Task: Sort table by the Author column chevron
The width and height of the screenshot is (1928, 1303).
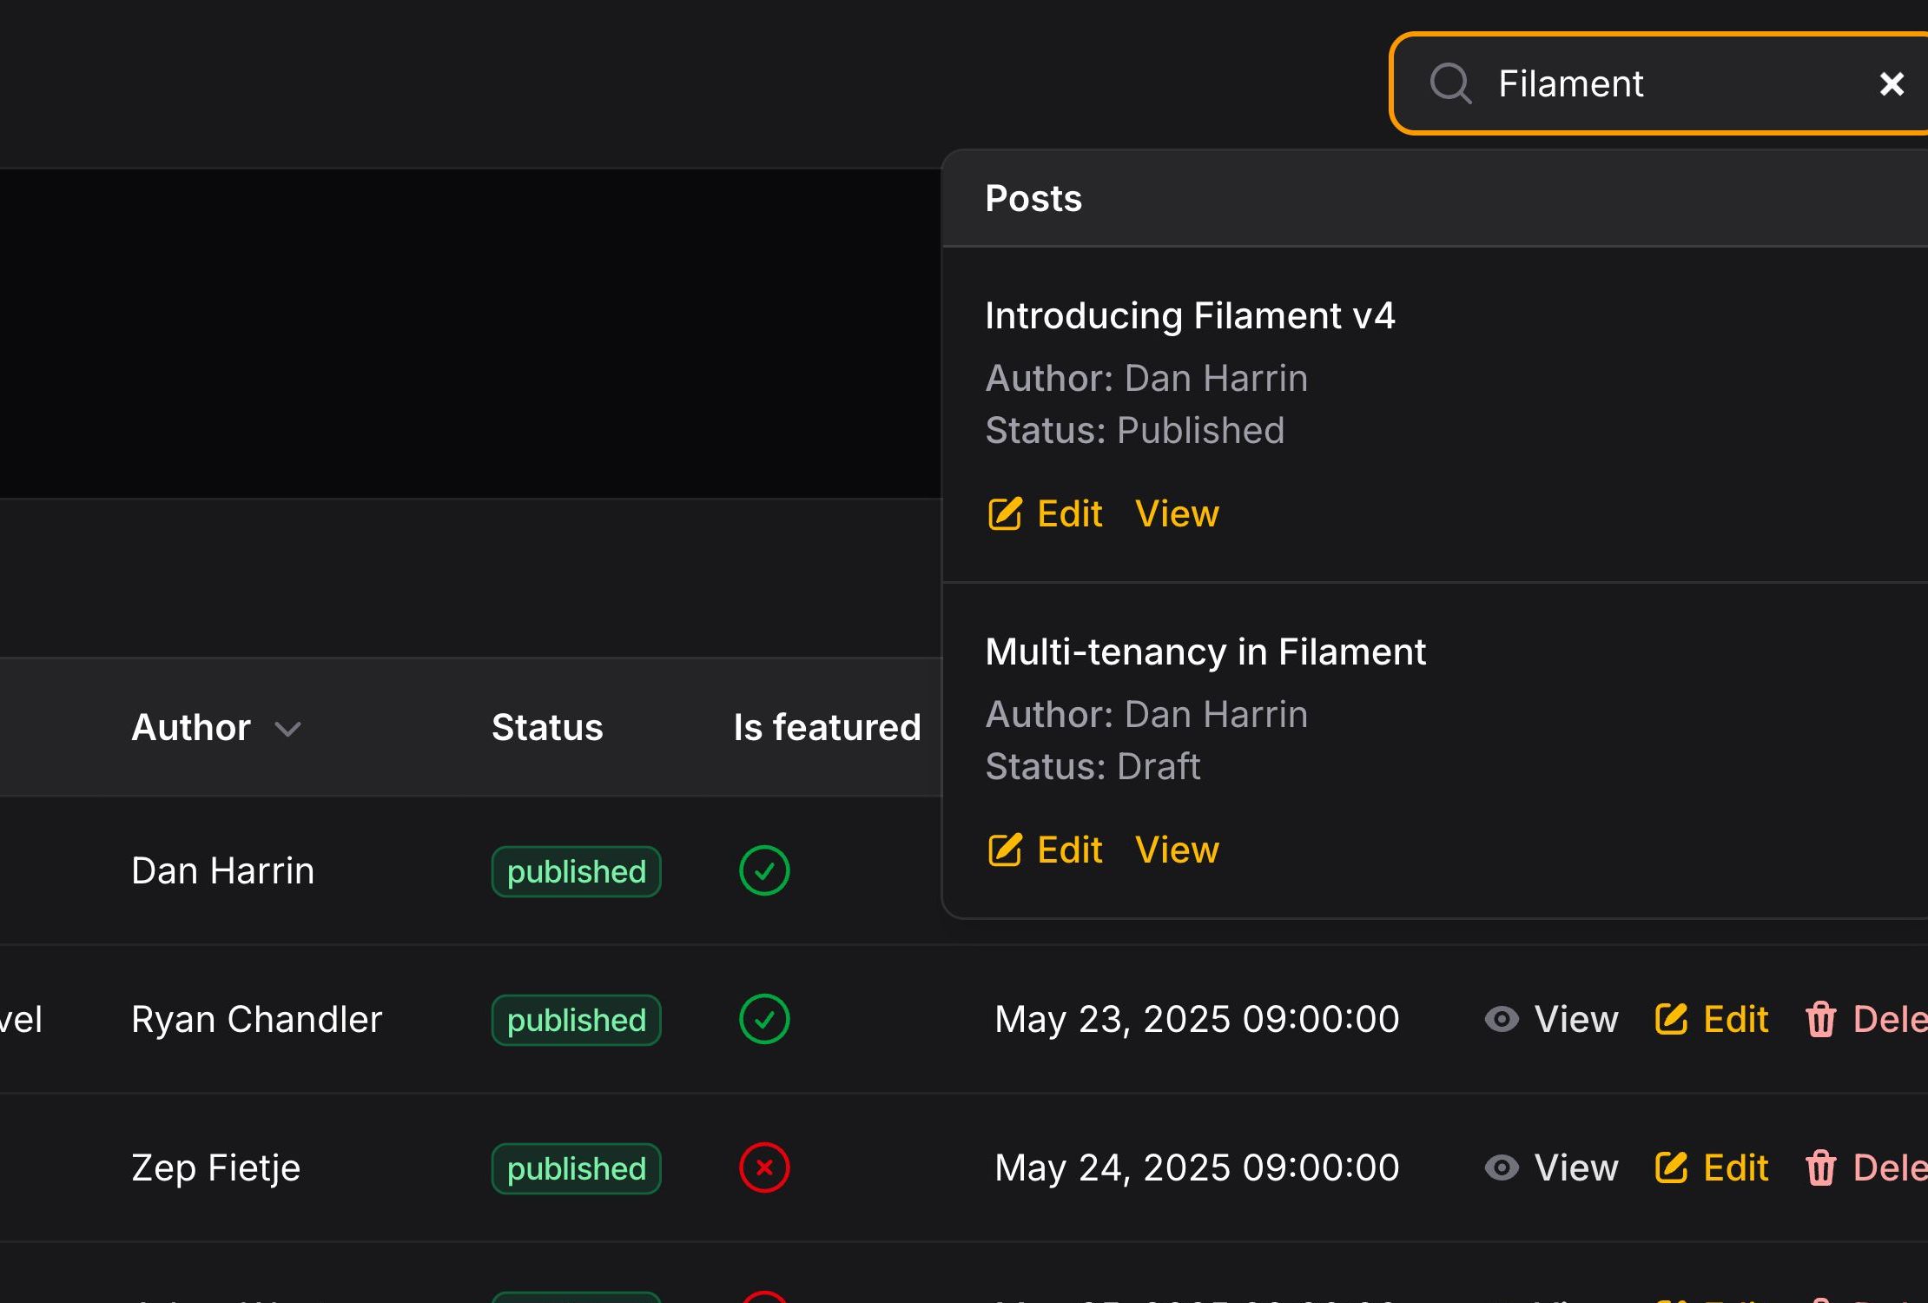Action: click(x=287, y=728)
